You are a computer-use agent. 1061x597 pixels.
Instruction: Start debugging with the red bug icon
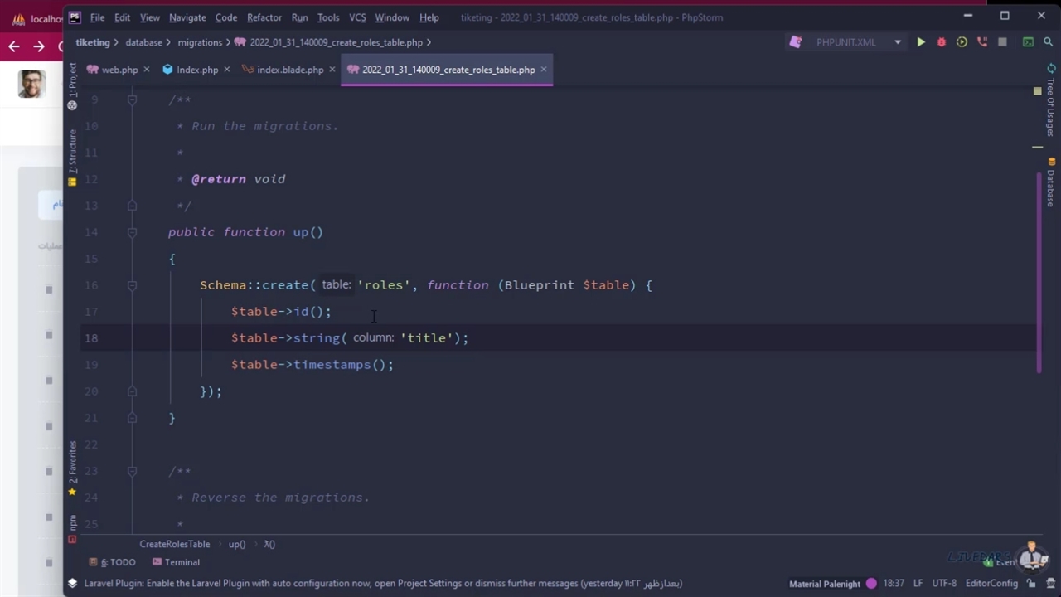(x=941, y=42)
